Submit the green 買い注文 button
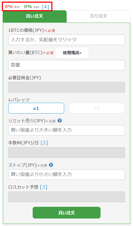This screenshot has height=226, width=133. [x=66, y=213]
